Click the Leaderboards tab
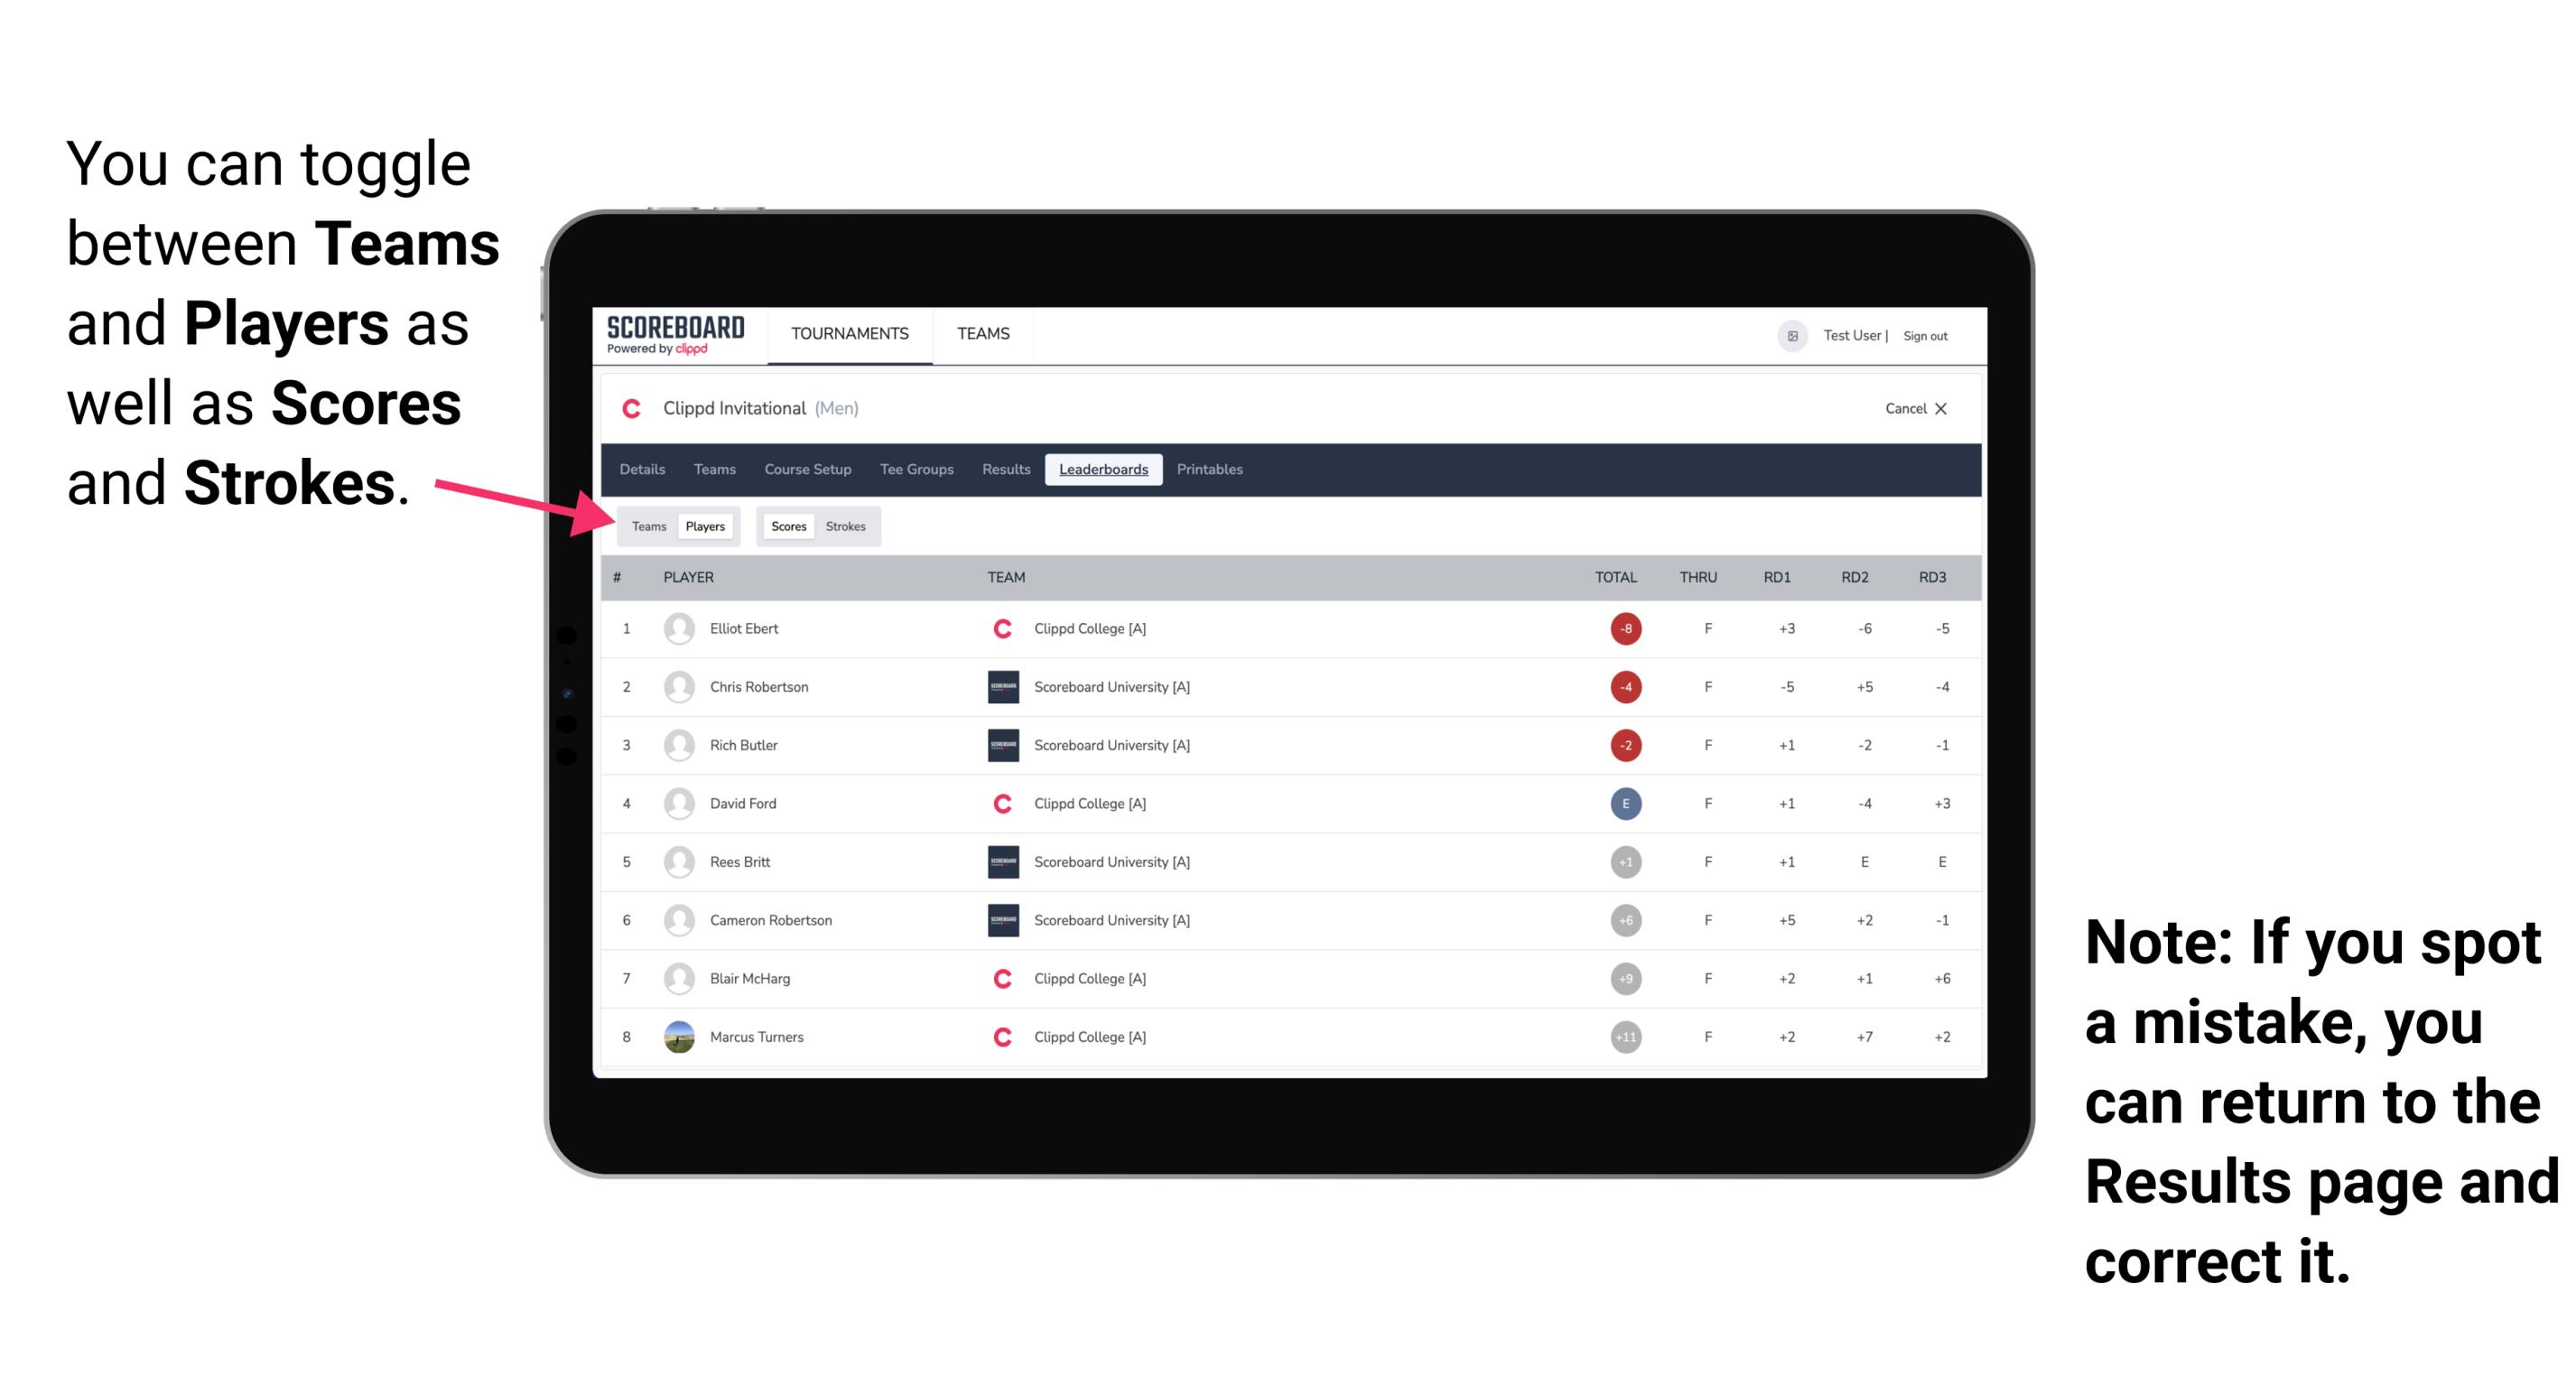The width and height of the screenshot is (2576, 1386). click(1103, 470)
